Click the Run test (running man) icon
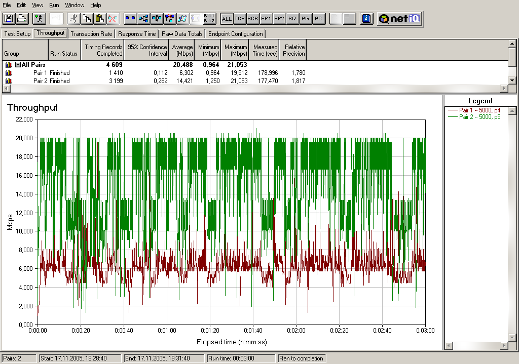This screenshot has height=364, width=519. click(39, 19)
